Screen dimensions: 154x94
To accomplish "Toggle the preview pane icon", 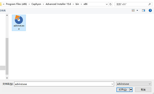I will point(143,11).
